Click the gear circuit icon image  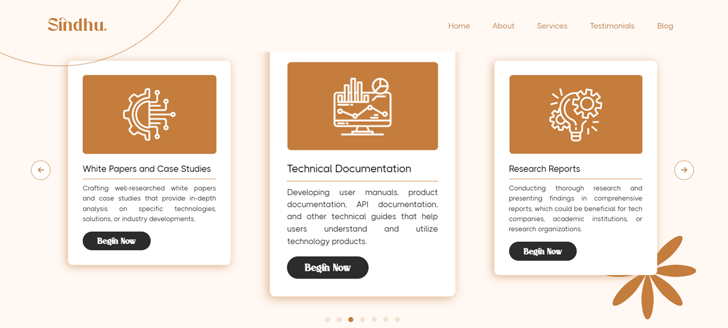click(x=149, y=114)
